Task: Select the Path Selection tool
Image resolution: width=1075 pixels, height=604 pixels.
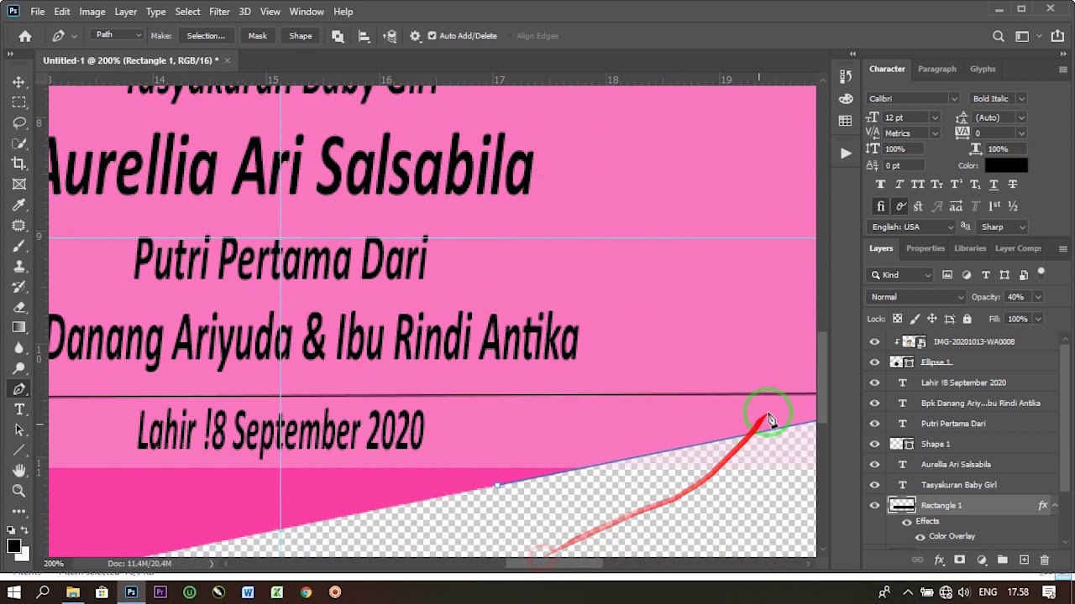Action: 18,430
